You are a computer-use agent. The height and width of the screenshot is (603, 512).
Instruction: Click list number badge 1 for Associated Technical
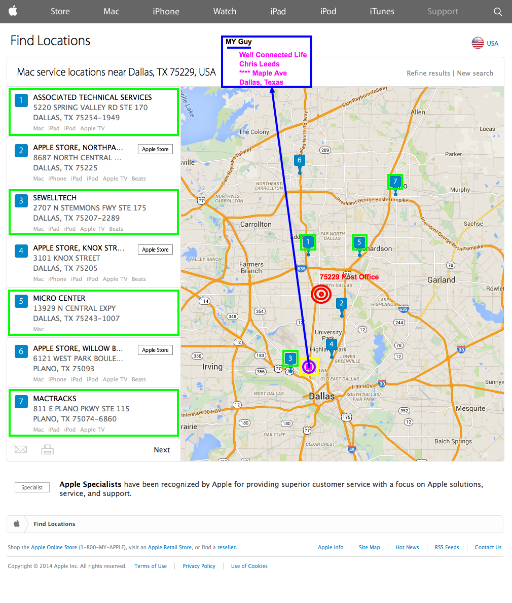point(21,100)
